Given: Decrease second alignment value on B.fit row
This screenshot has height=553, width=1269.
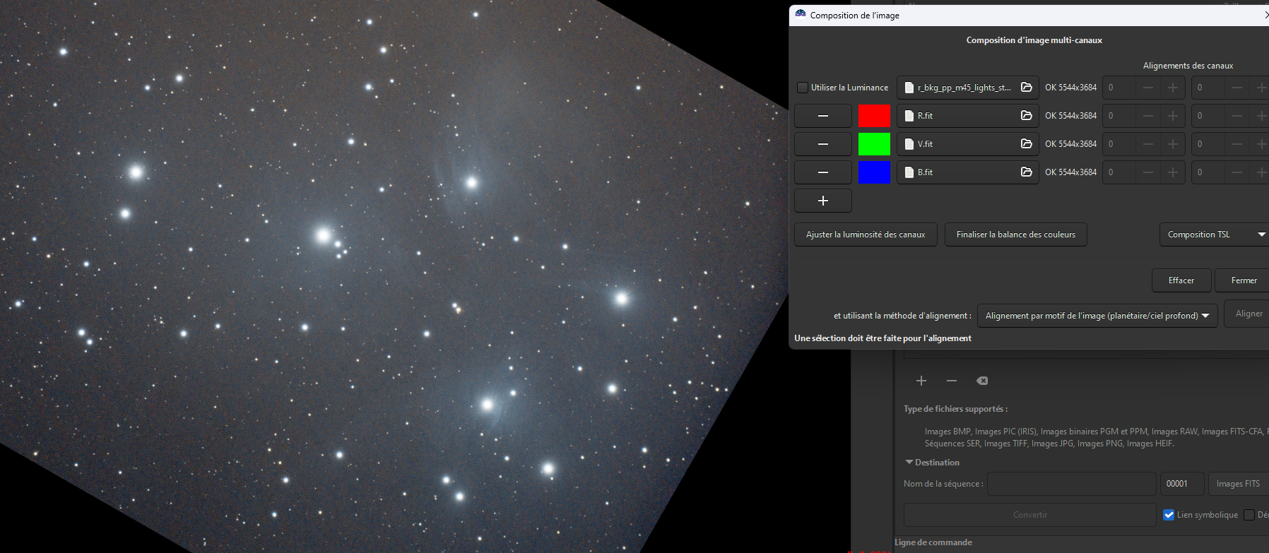Looking at the screenshot, I should tap(1237, 172).
